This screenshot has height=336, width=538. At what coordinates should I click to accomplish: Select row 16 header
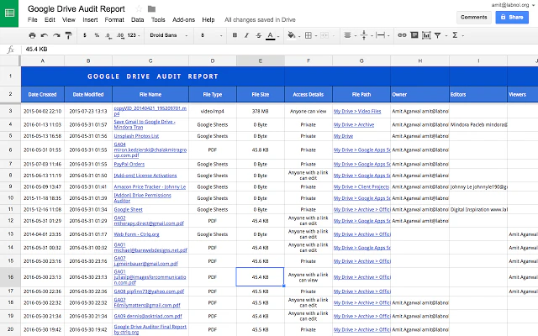coord(10,277)
